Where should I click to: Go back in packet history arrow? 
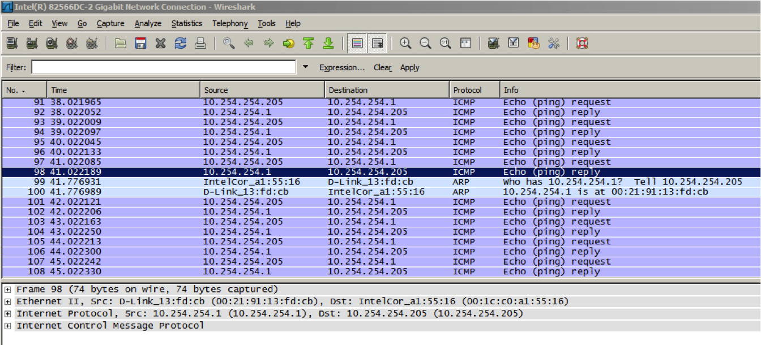249,44
